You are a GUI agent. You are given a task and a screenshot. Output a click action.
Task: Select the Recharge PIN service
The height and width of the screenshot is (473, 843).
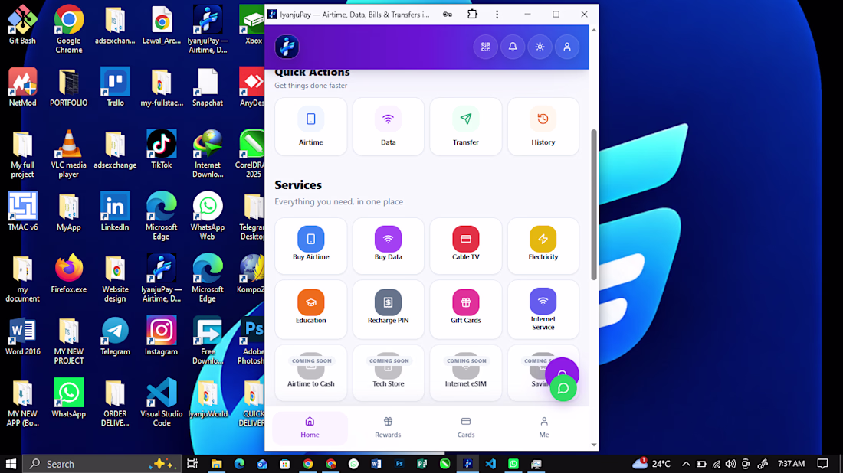pos(389,309)
